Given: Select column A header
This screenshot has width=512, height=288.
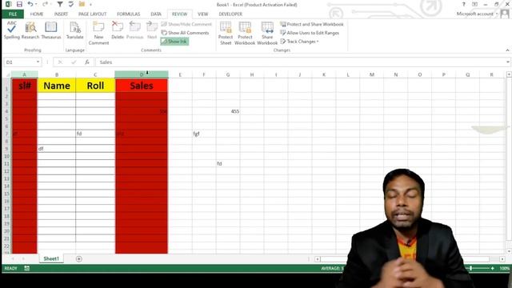Looking at the screenshot, I should (25, 74).
